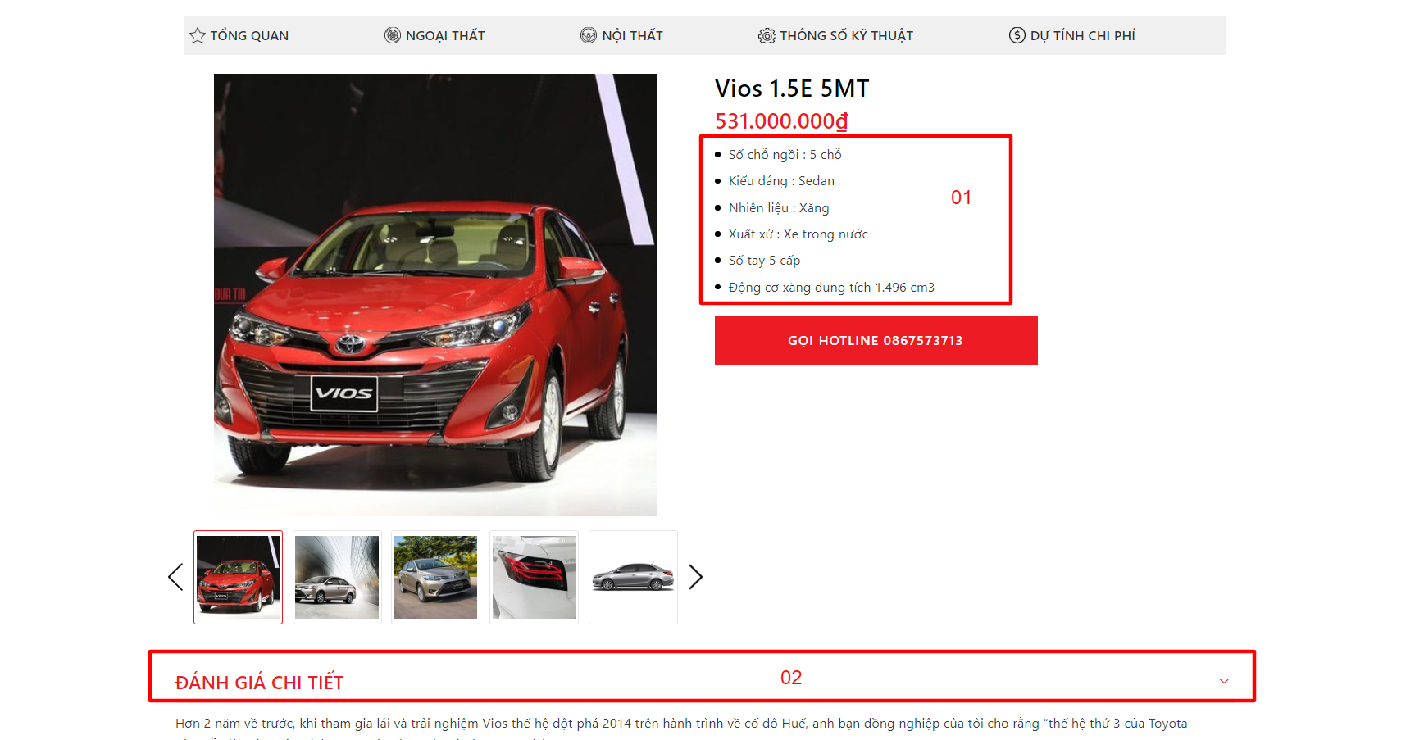Click the wheel icon beside Ngoại thất

393,35
